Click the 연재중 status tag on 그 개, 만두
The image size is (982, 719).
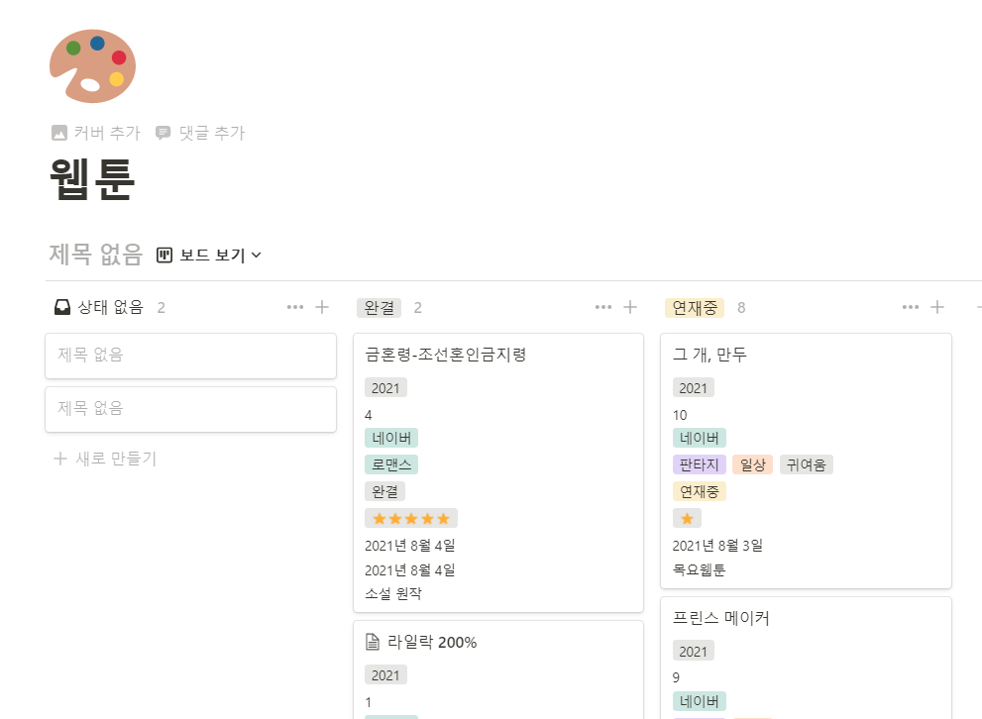click(x=699, y=492)
